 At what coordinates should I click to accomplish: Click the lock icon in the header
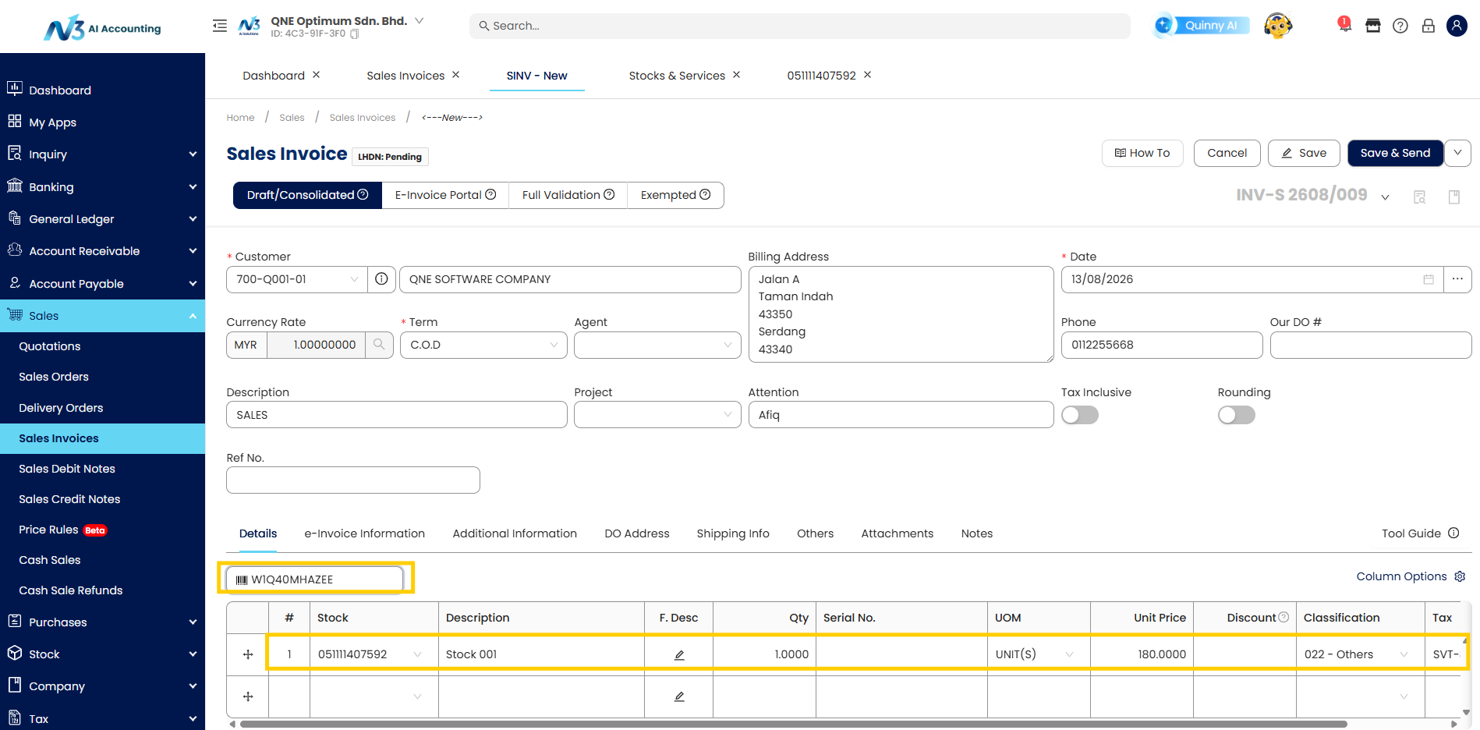click(1429, 26)
